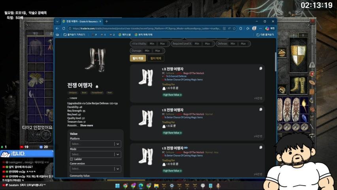337x190 pixels.
Task: Click the '... 1 more' tags link
Action: (x=72, y=98)
